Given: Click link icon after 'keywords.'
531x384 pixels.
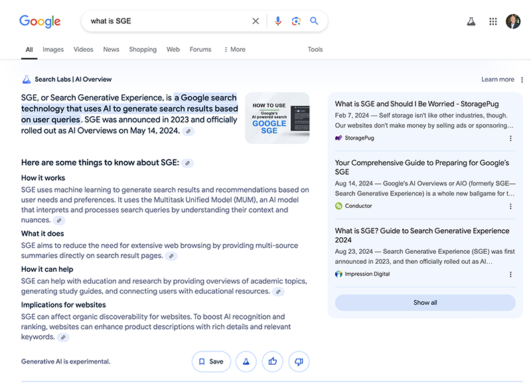Looking at the screenshot, I should (x=63, y=337).
